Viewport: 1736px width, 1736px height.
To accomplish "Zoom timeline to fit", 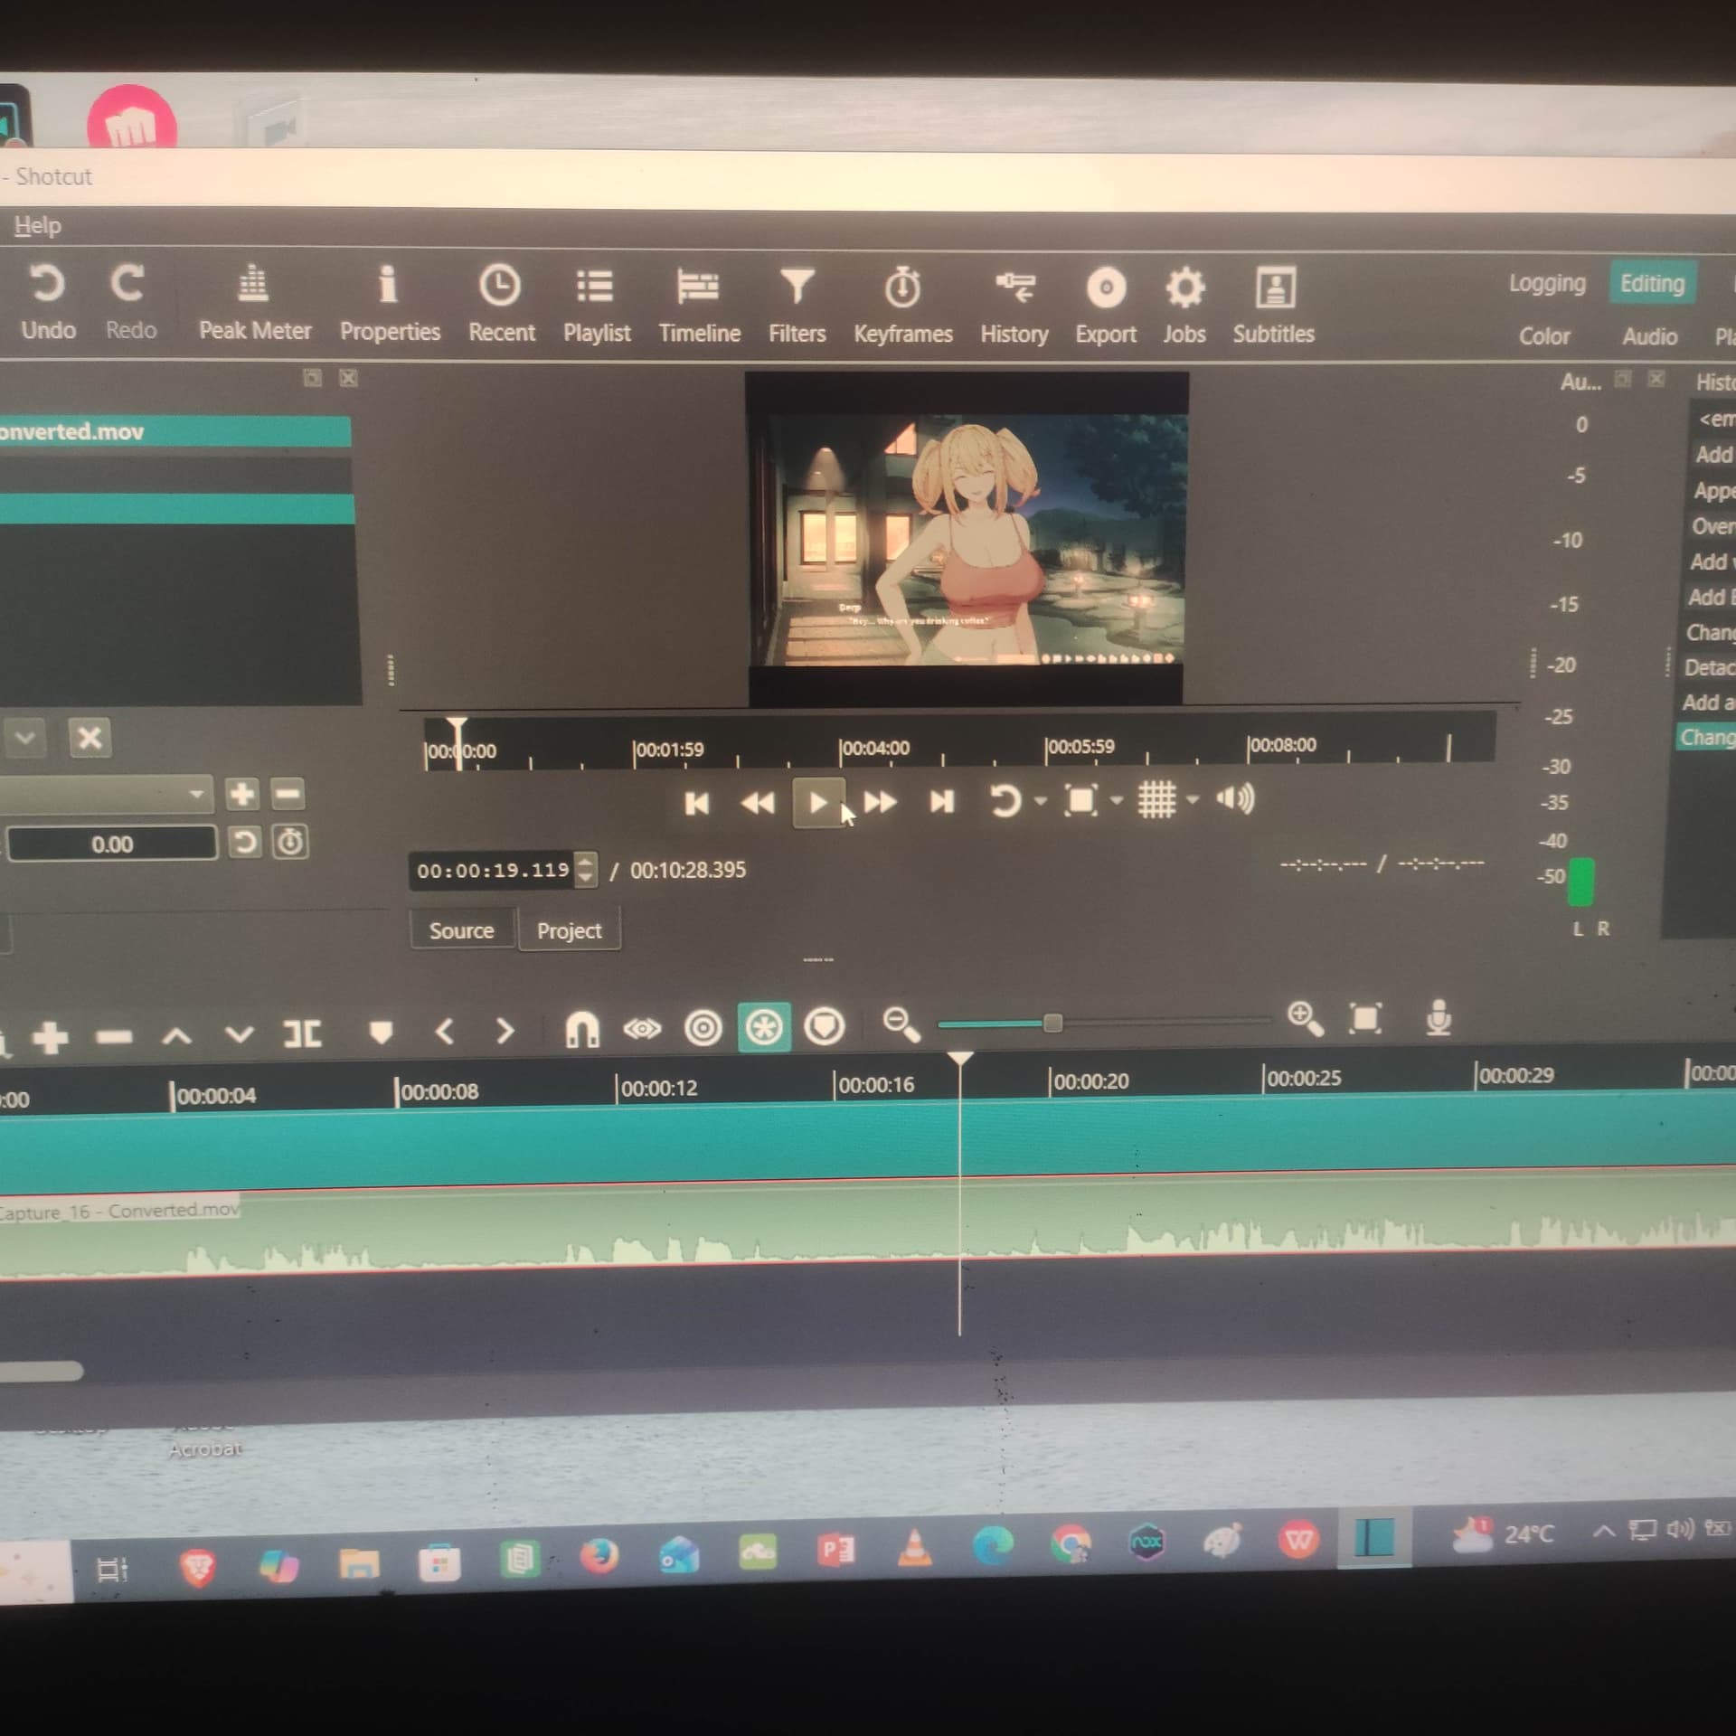I will [1364, 1019].
